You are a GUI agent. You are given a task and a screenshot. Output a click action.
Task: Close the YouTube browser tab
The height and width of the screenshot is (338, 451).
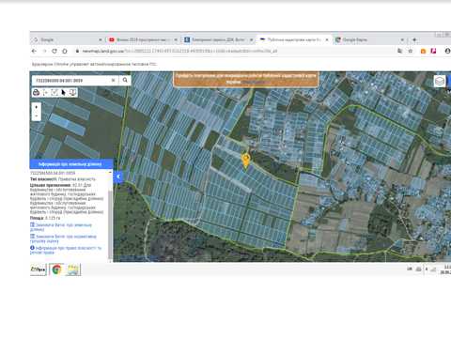click(176, 39)
